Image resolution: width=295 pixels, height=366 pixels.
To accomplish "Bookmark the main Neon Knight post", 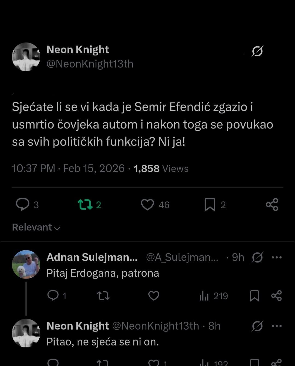I will pyautogui.click(x=210, y=205).
